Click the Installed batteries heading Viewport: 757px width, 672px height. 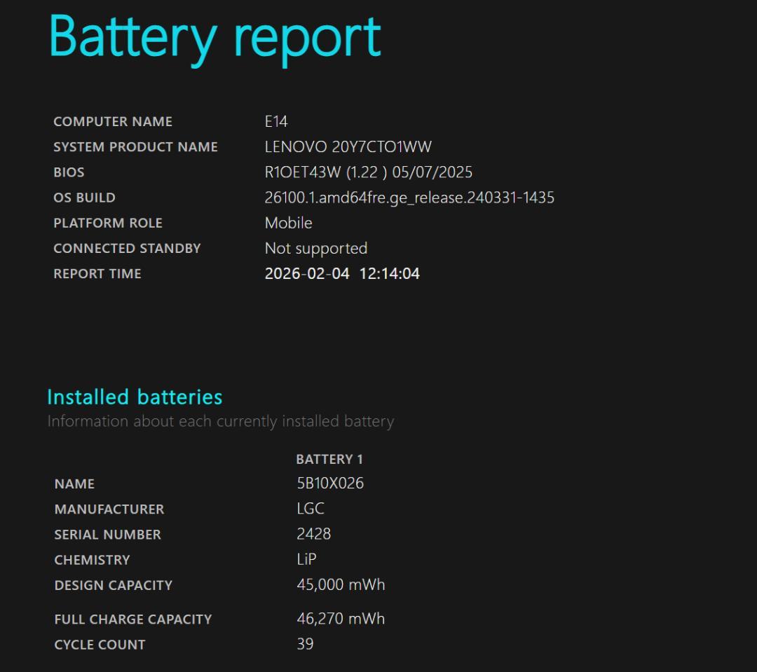135,397
